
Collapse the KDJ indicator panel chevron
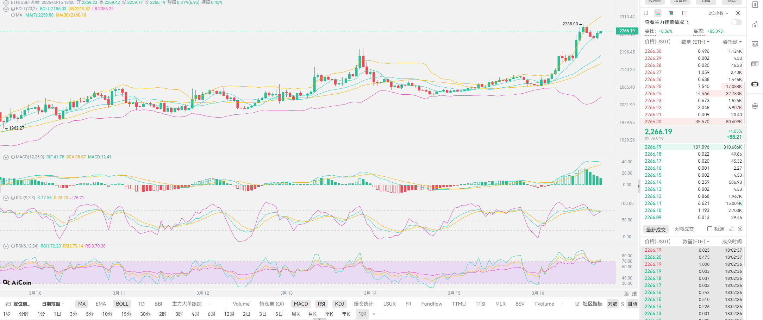pyautogui.click(x=6, y=198)
